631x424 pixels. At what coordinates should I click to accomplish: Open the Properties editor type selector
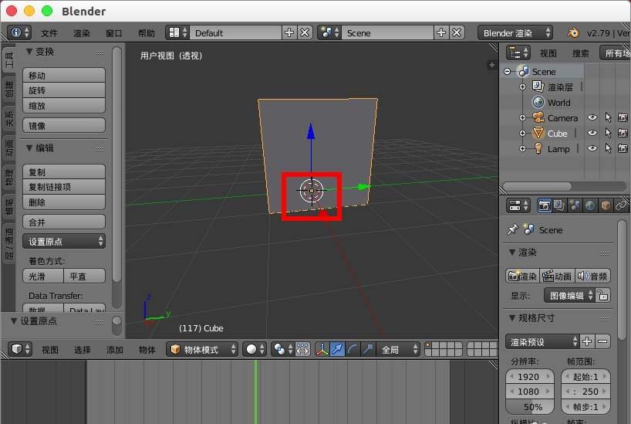(518, 205)
